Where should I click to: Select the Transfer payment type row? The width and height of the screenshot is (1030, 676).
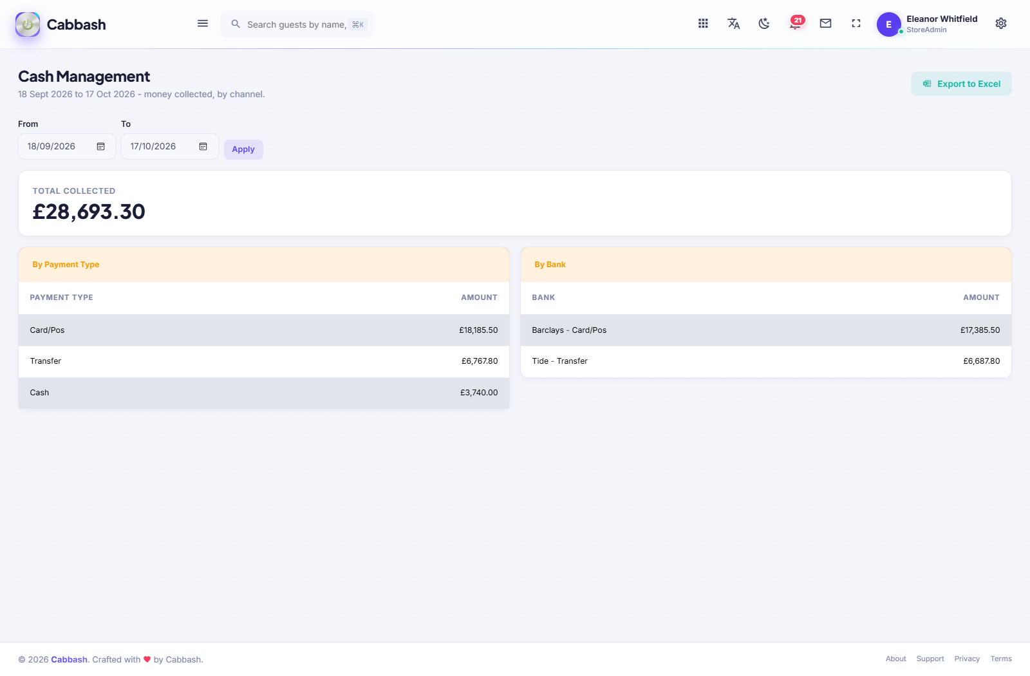coord(264,361)
